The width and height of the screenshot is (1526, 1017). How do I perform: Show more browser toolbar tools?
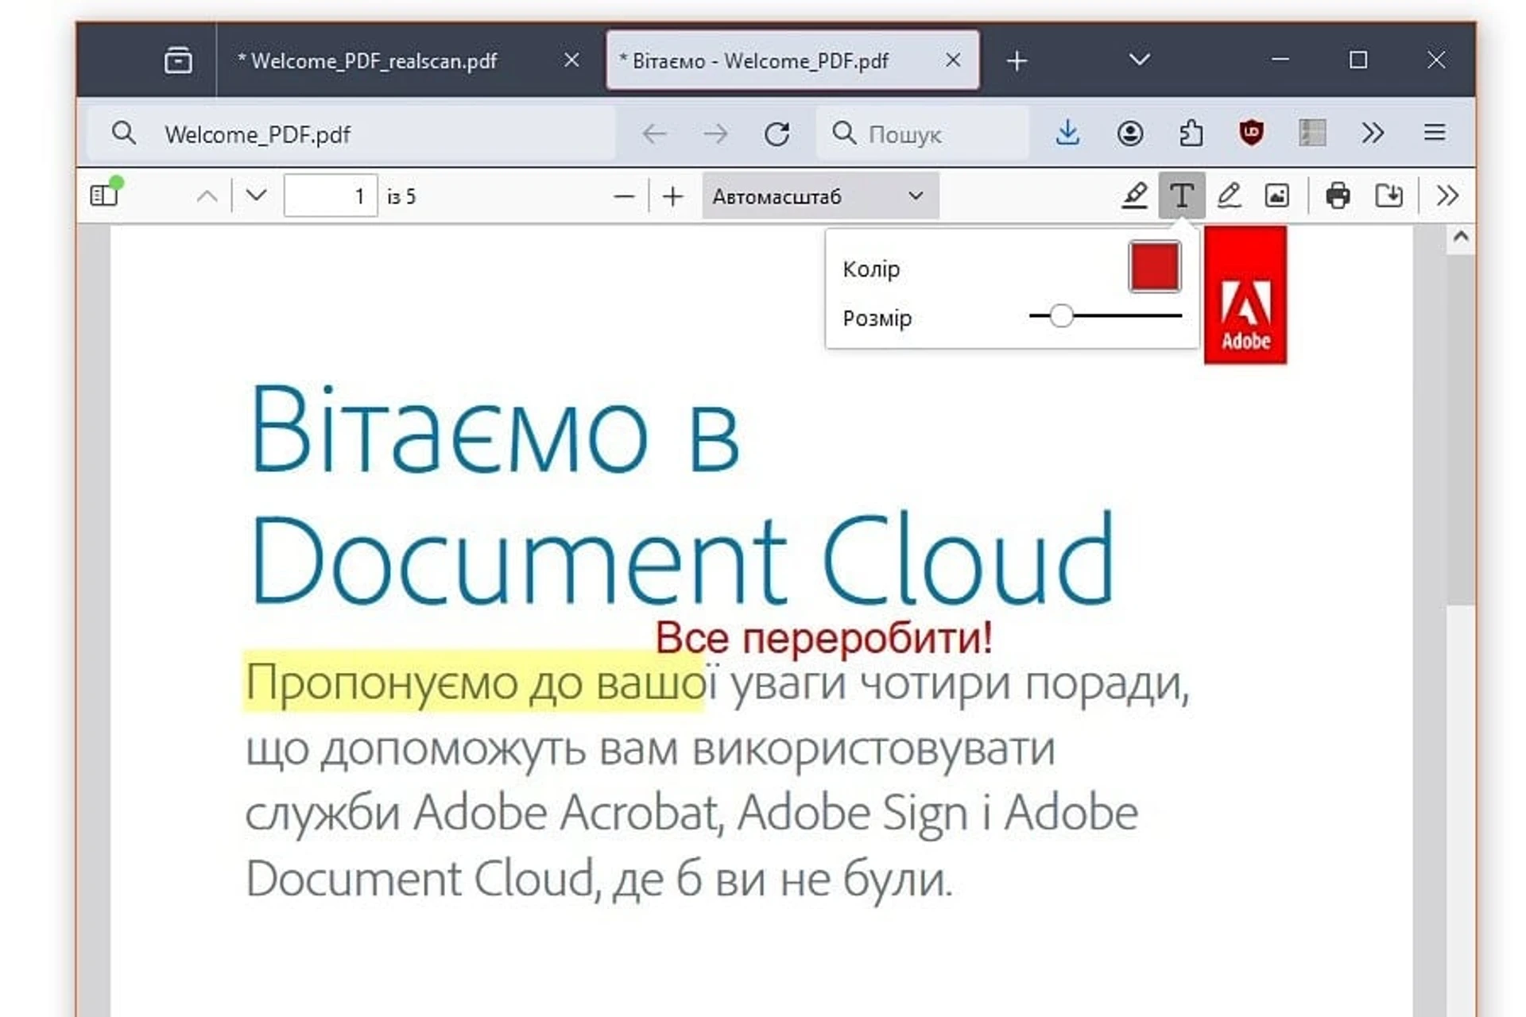click(1373, 133)
